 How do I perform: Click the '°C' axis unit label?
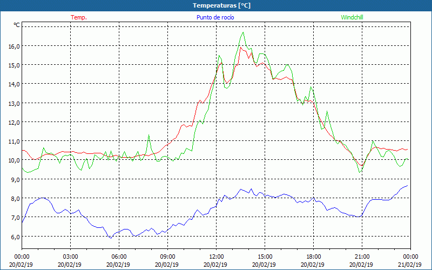click(17, 25)
